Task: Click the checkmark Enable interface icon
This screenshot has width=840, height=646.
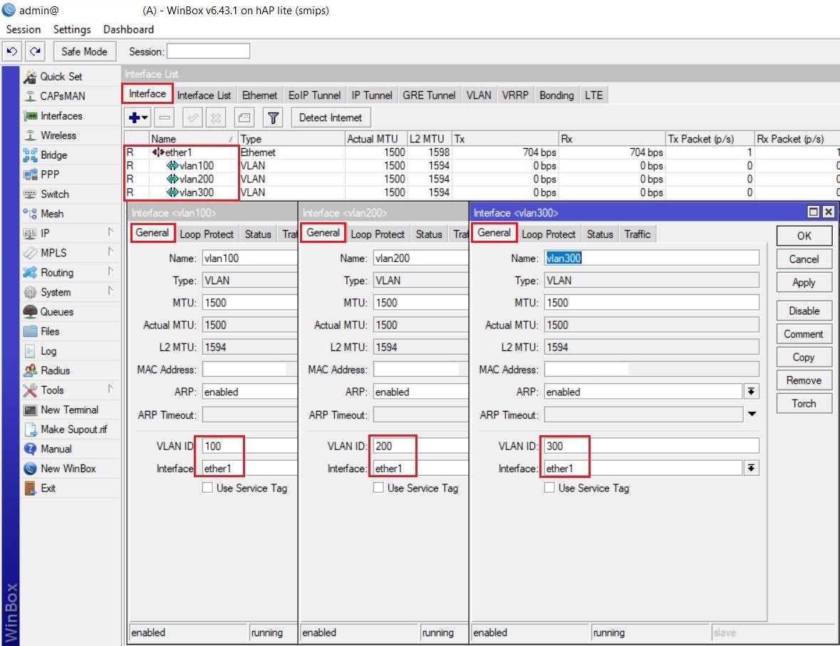Action: point(192,118)
